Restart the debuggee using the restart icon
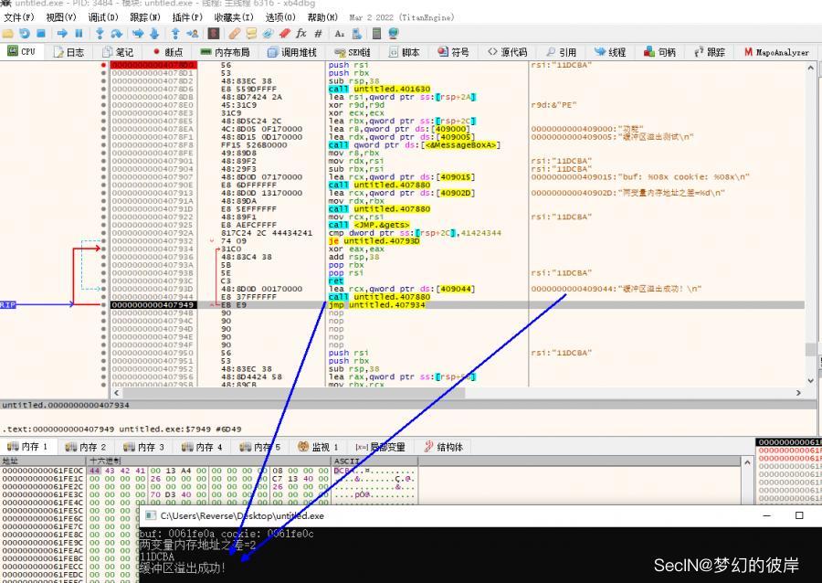This screenshot has width=822, height=583. coord(25,34)
